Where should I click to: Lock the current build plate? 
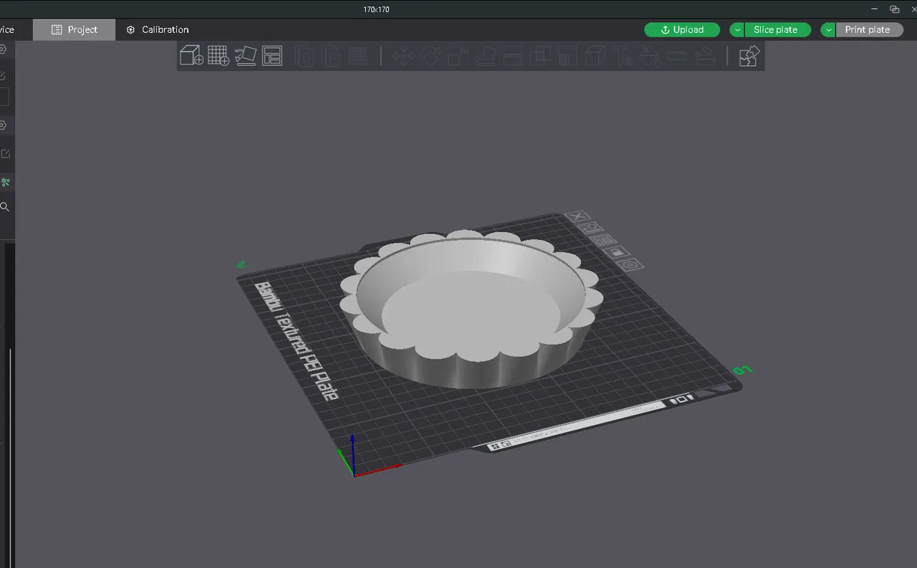617,252
